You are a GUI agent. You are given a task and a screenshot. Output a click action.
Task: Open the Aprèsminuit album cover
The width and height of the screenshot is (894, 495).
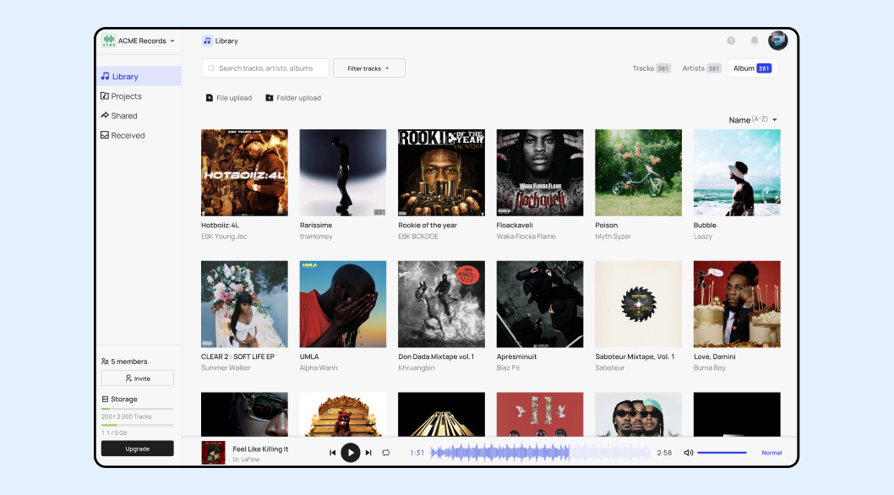[x=540, y=304]
